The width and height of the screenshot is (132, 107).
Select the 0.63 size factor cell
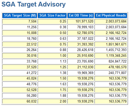click(x=52, y=38)
